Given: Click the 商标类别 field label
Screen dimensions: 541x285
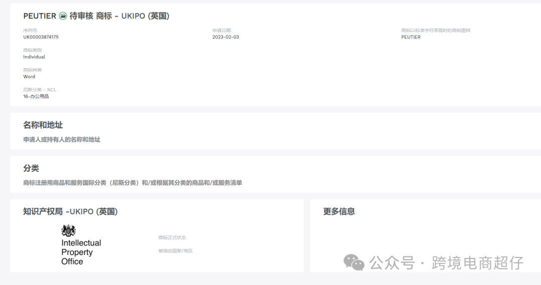Looking at the screenshot, I should [33, 50].
